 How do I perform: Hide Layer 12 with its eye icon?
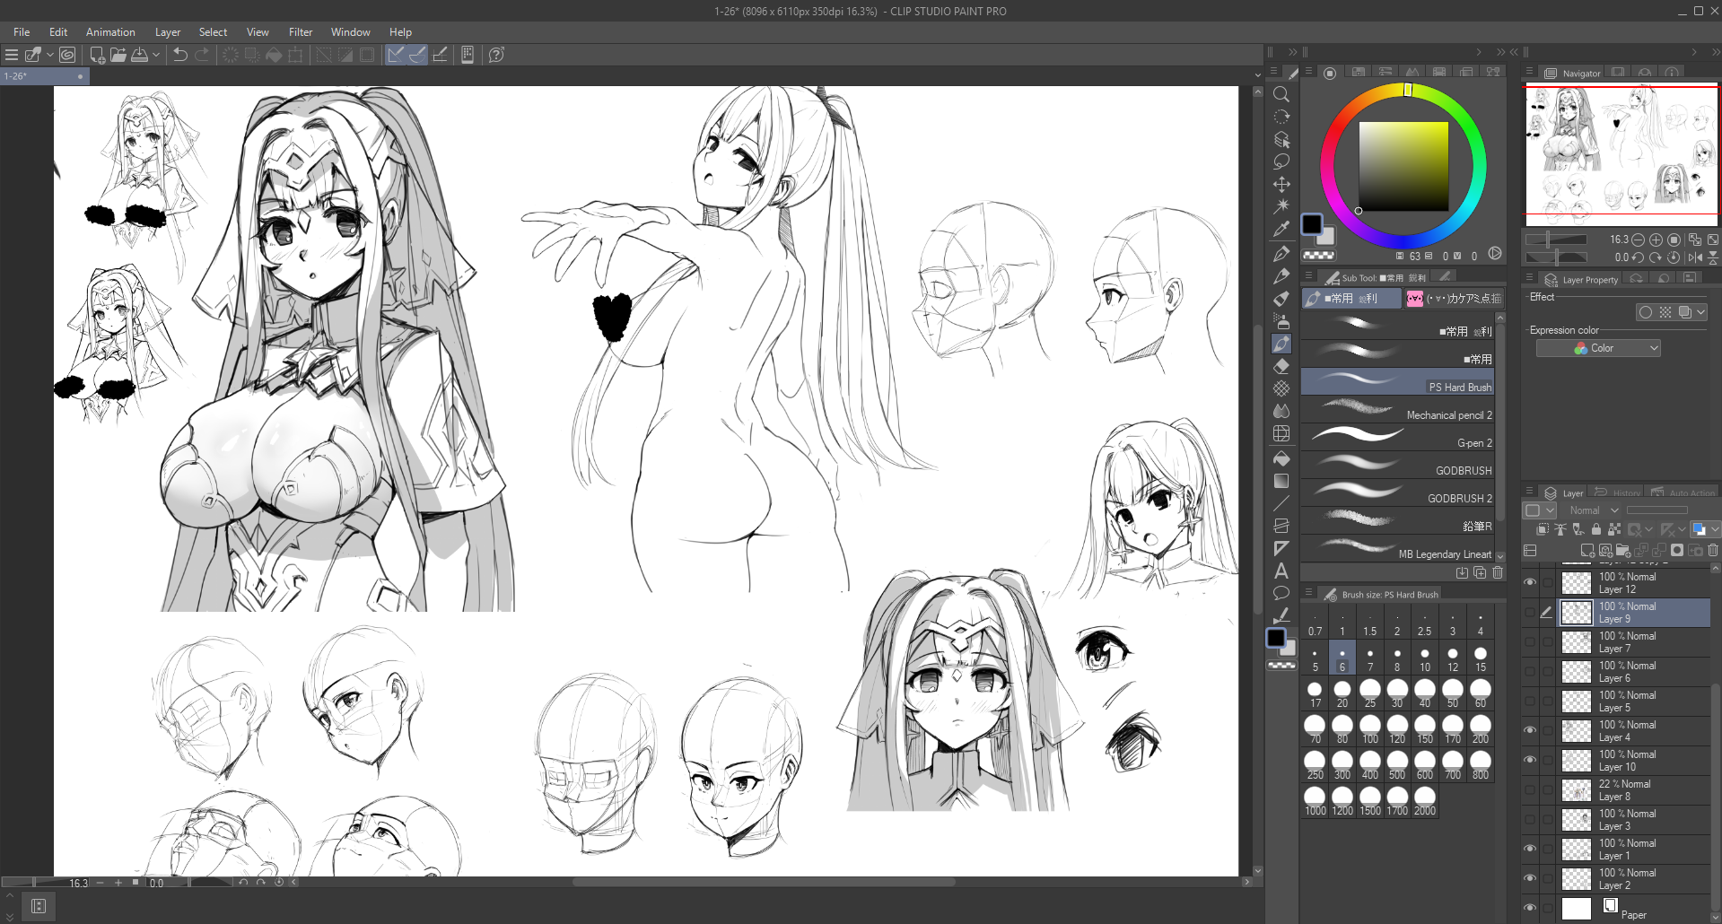point(1530,582)
